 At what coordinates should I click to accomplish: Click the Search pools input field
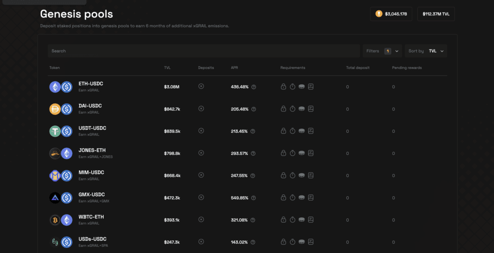(204, 51)
